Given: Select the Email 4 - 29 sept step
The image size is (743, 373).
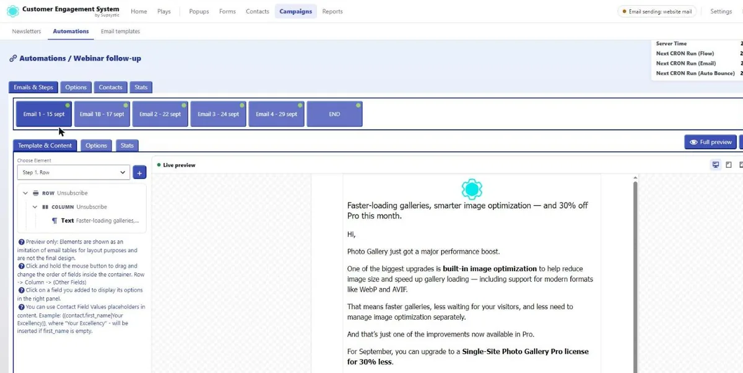Looking at the screenshot, I should pyautogui.click(x=277, y=114).
